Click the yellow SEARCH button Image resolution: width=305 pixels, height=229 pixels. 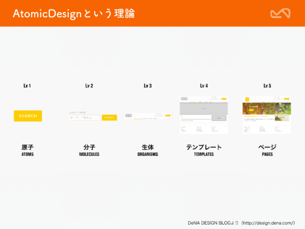28,116
